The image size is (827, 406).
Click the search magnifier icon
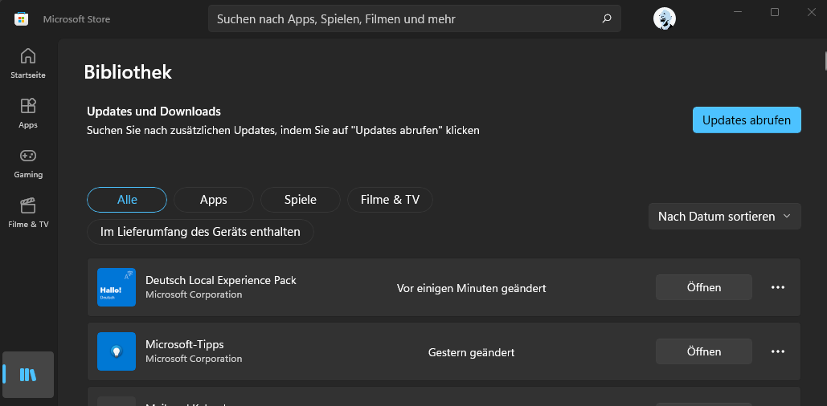point(607,18)
